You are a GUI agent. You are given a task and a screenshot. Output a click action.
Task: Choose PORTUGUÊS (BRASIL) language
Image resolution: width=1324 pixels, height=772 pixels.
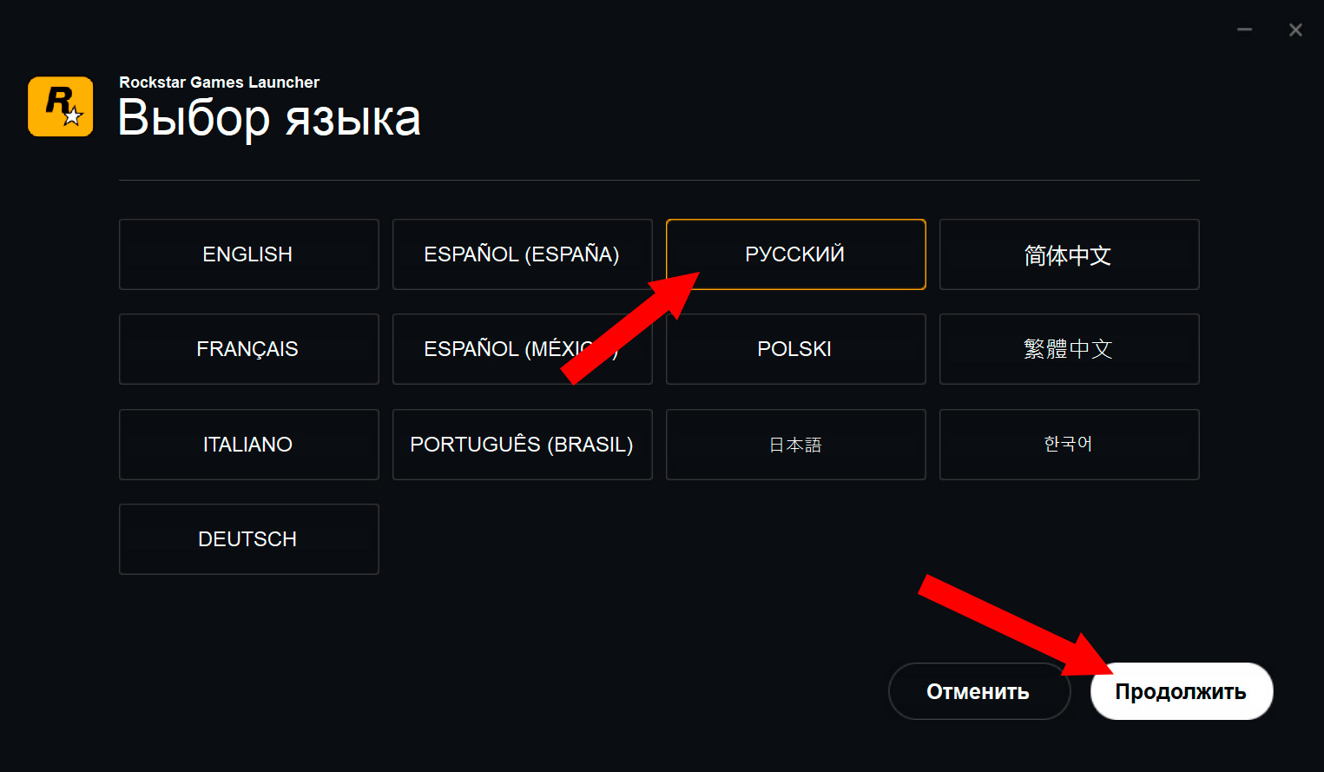click(522, 445)
